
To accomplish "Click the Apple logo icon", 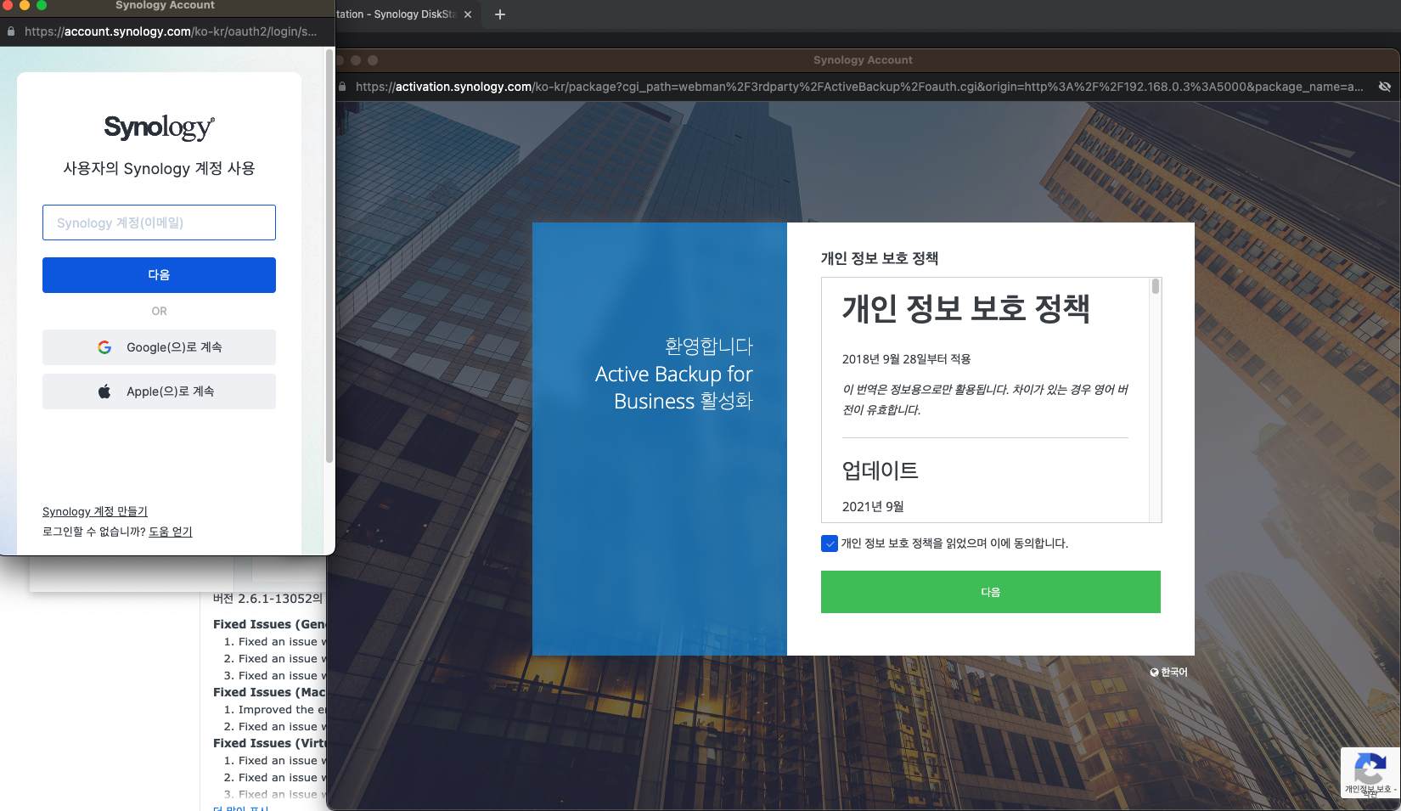I will tap(104, 391).
